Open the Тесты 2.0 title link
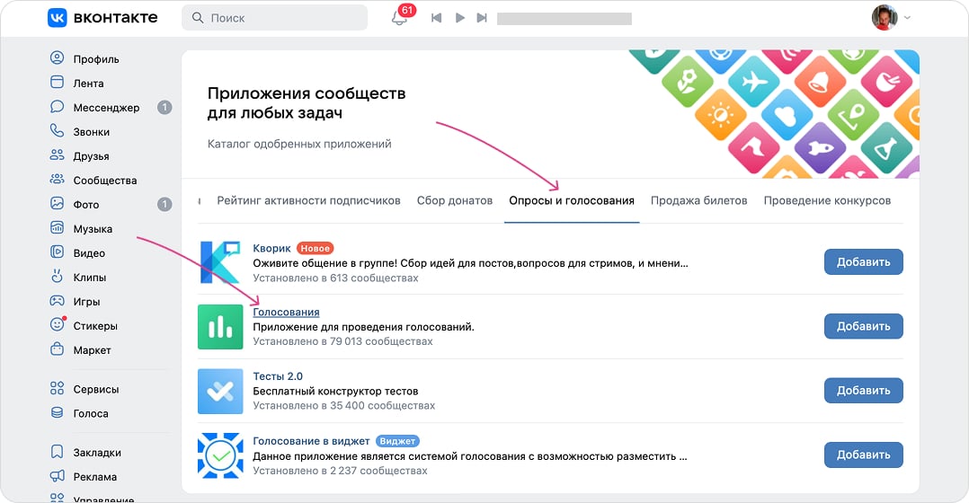 click(278, 376)
